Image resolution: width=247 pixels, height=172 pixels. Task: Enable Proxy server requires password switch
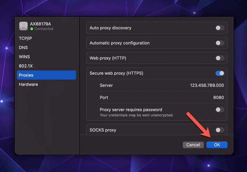coord(220,110)
